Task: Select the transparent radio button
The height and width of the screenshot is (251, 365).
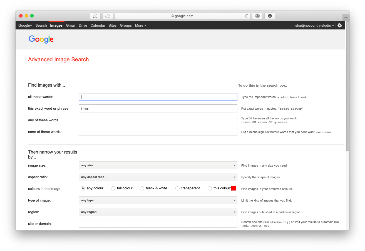Action: point(177,188)
